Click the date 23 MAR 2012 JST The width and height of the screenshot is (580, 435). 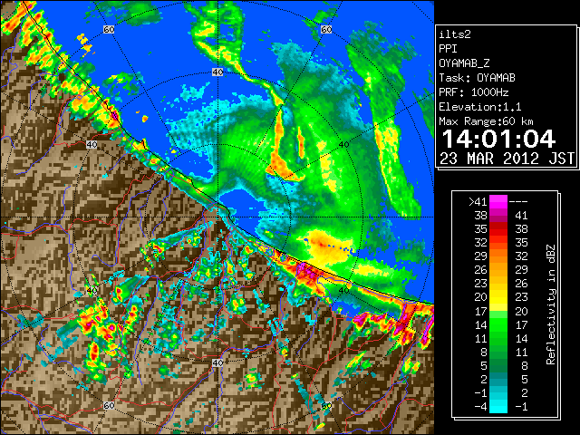pyautogui.click(x=507, y=159)
